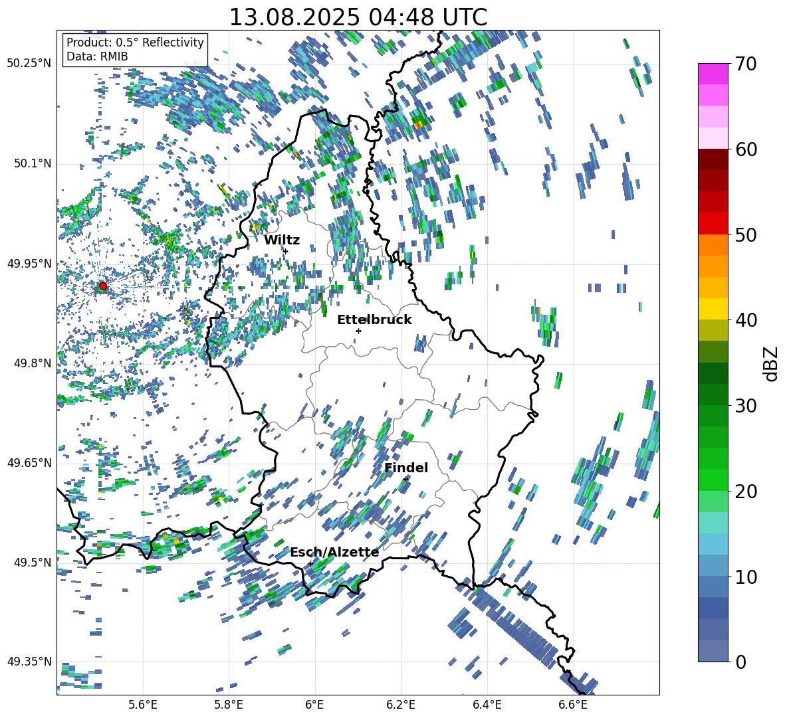Image resolution: width=787 pixels, height=718 pixels.
Task: Click the 40 tick on colorbar
Action: pyautogui.click(x=746, y=320)
